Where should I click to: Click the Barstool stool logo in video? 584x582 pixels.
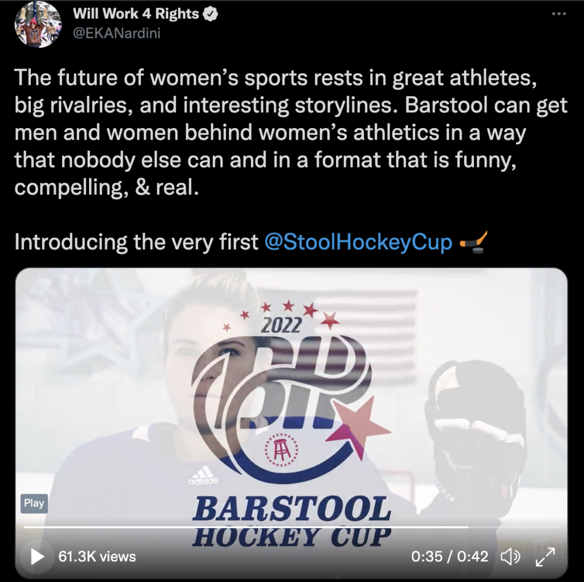coord(282,450)
